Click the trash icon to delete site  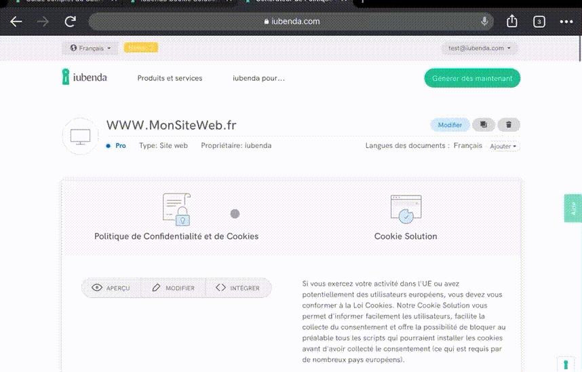(x=509, y=125)
